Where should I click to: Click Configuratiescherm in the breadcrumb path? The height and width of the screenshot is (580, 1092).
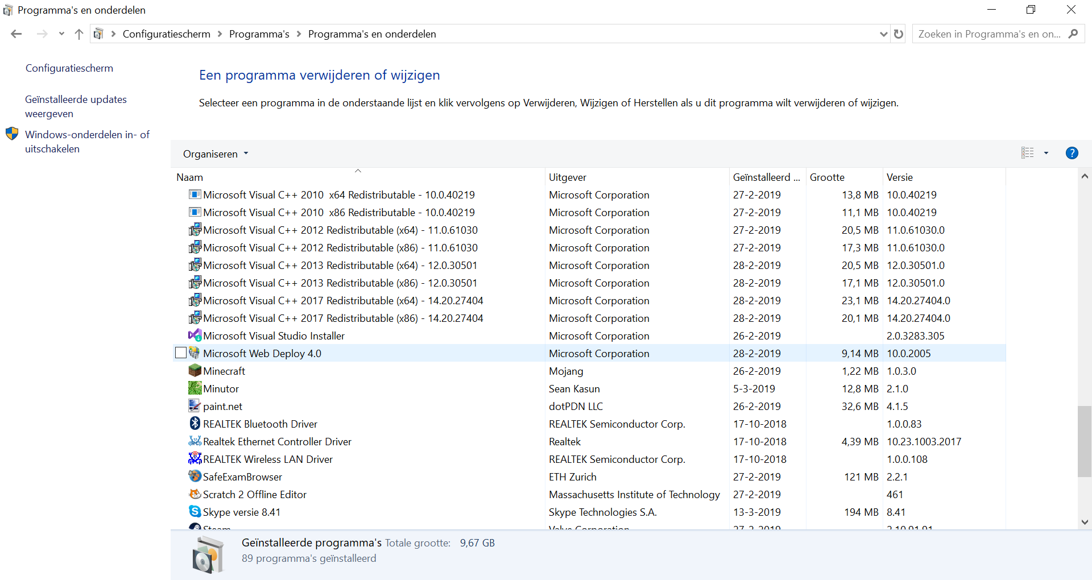tap(167, 34)
